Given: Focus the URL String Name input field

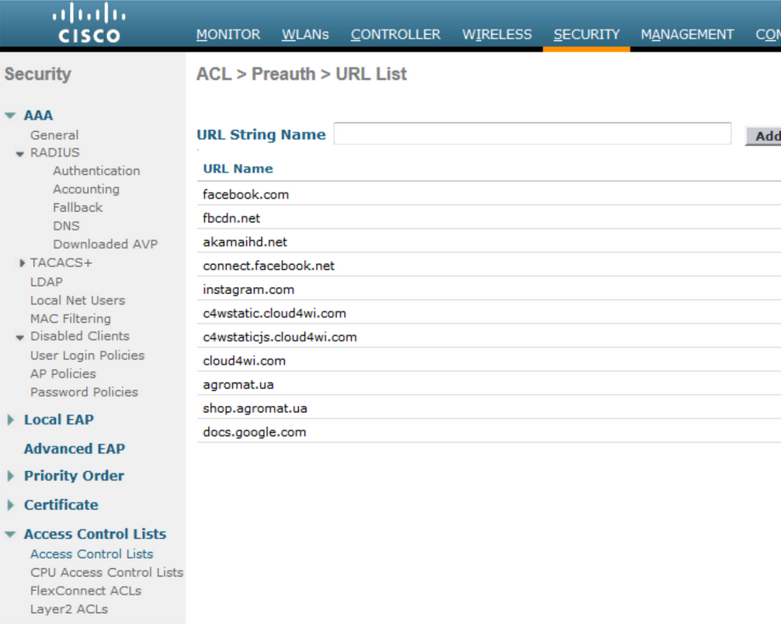Looking at the screenshot, I should click(x=533, y=133).
